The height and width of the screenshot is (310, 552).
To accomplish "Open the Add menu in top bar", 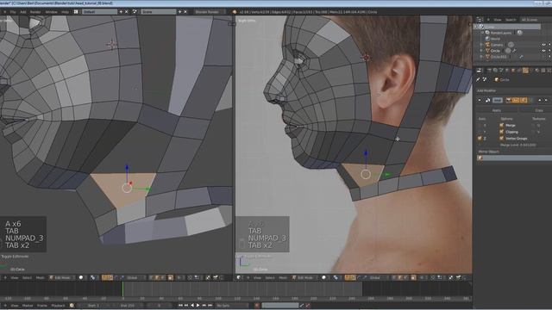I will click(23, 12).
